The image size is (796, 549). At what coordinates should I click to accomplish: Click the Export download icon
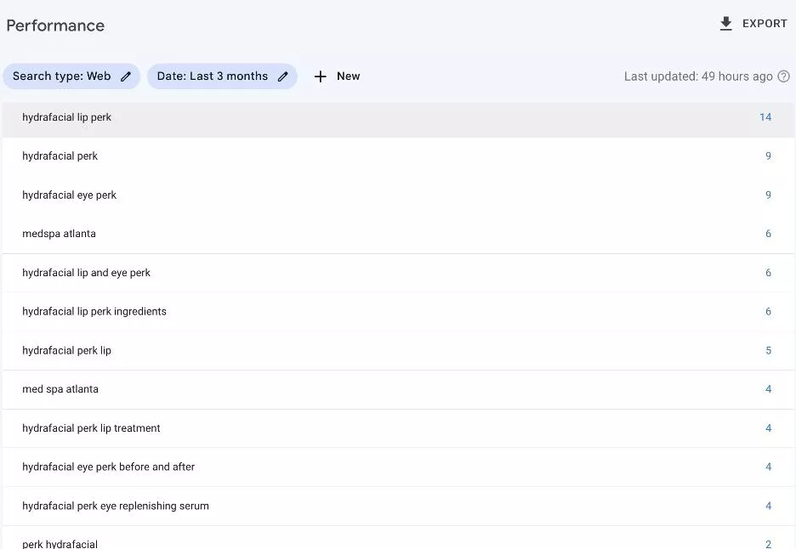725,24
